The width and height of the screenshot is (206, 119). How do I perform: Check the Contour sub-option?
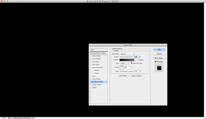click(x=93, y=70)
